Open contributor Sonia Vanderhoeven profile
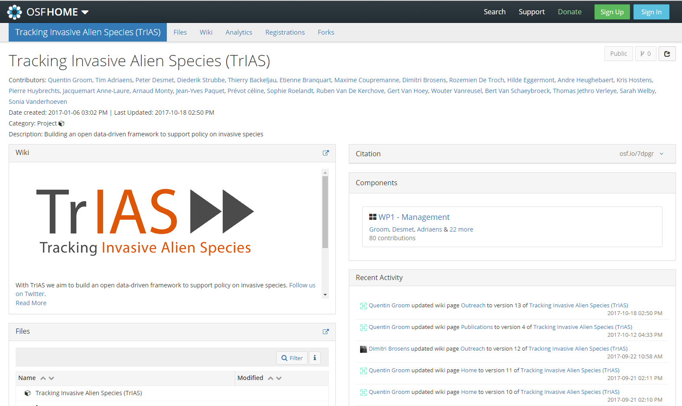Image resolution: width=682 pixels, height=406 pixels. pos(38,102)
